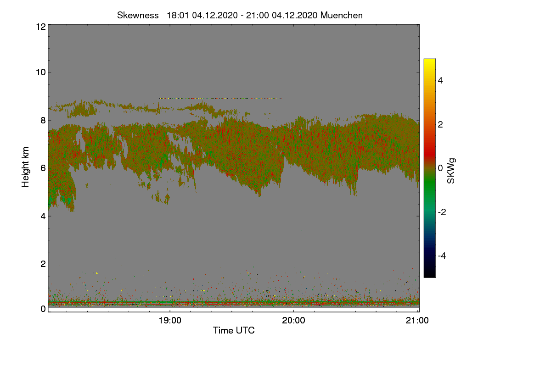Select the 'Time UTC' axis title
The height and width of the screenshot is (367, 551).
click(x=234, y=330)
